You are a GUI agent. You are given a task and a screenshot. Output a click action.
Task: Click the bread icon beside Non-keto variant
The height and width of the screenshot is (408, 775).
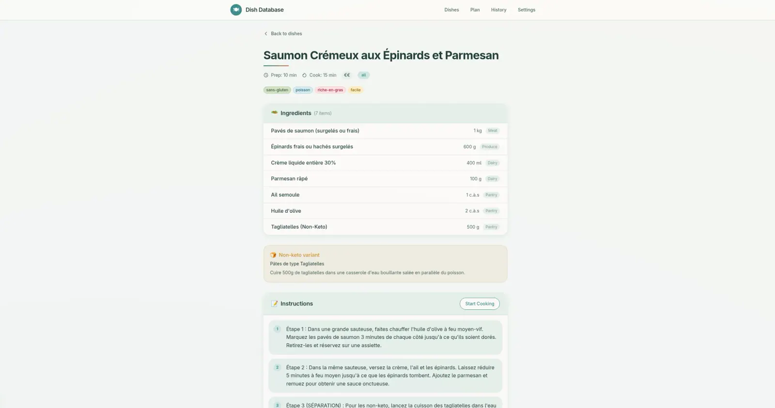[x=273, y=255]
